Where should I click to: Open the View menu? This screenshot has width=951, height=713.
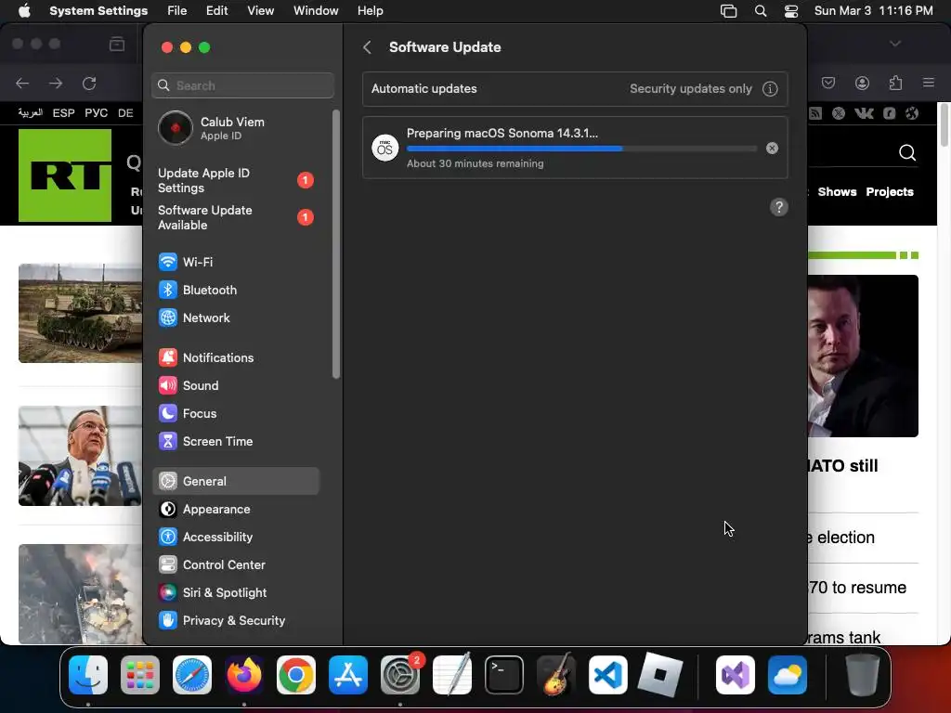click(260, 11)
